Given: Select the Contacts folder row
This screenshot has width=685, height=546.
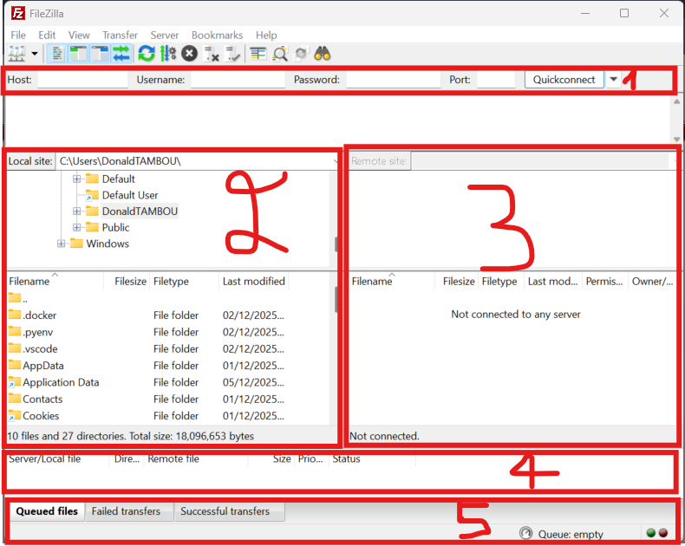Looking at the screenshot, I should (x=170, y=399).
